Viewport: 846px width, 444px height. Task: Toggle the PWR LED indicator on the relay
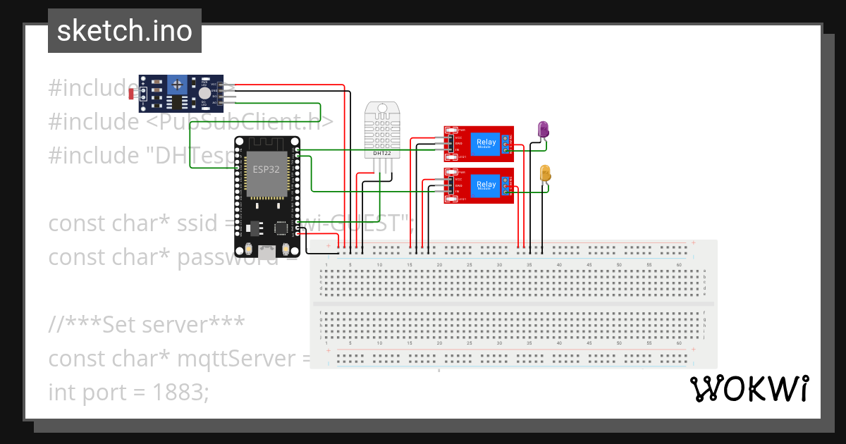coord(450,130)
